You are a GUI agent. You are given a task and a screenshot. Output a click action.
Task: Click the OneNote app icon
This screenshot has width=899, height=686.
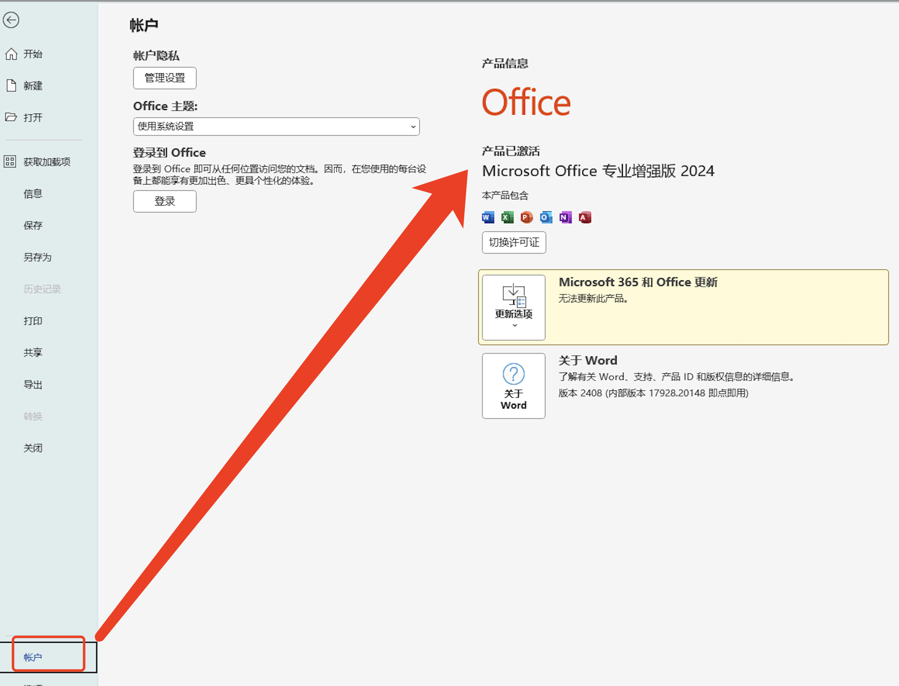point(565,217)
